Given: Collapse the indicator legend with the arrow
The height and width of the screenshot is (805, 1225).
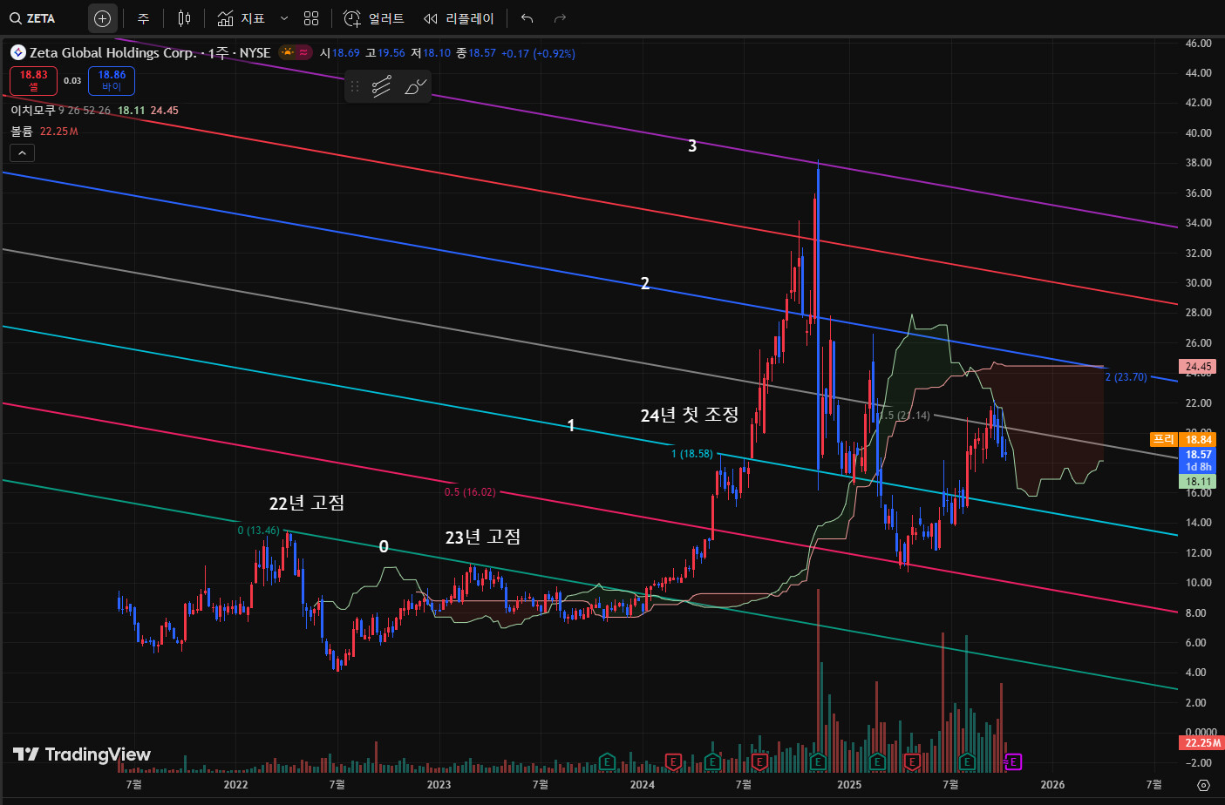Looking at the screenshot, I should [x=22, y=153].
